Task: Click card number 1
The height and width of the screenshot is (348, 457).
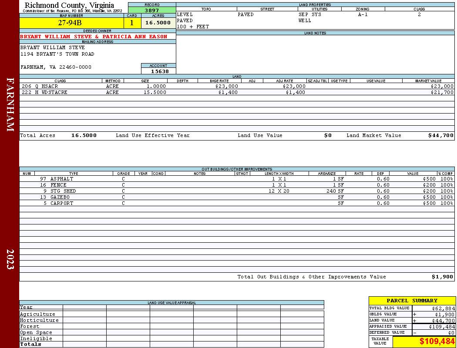Action: pyautogui.click(x=132, y=23)
